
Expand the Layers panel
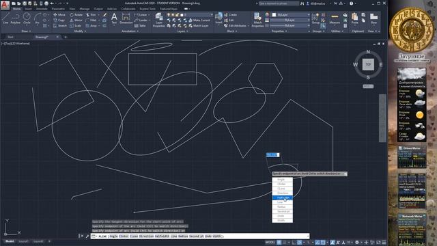point(182,31)
